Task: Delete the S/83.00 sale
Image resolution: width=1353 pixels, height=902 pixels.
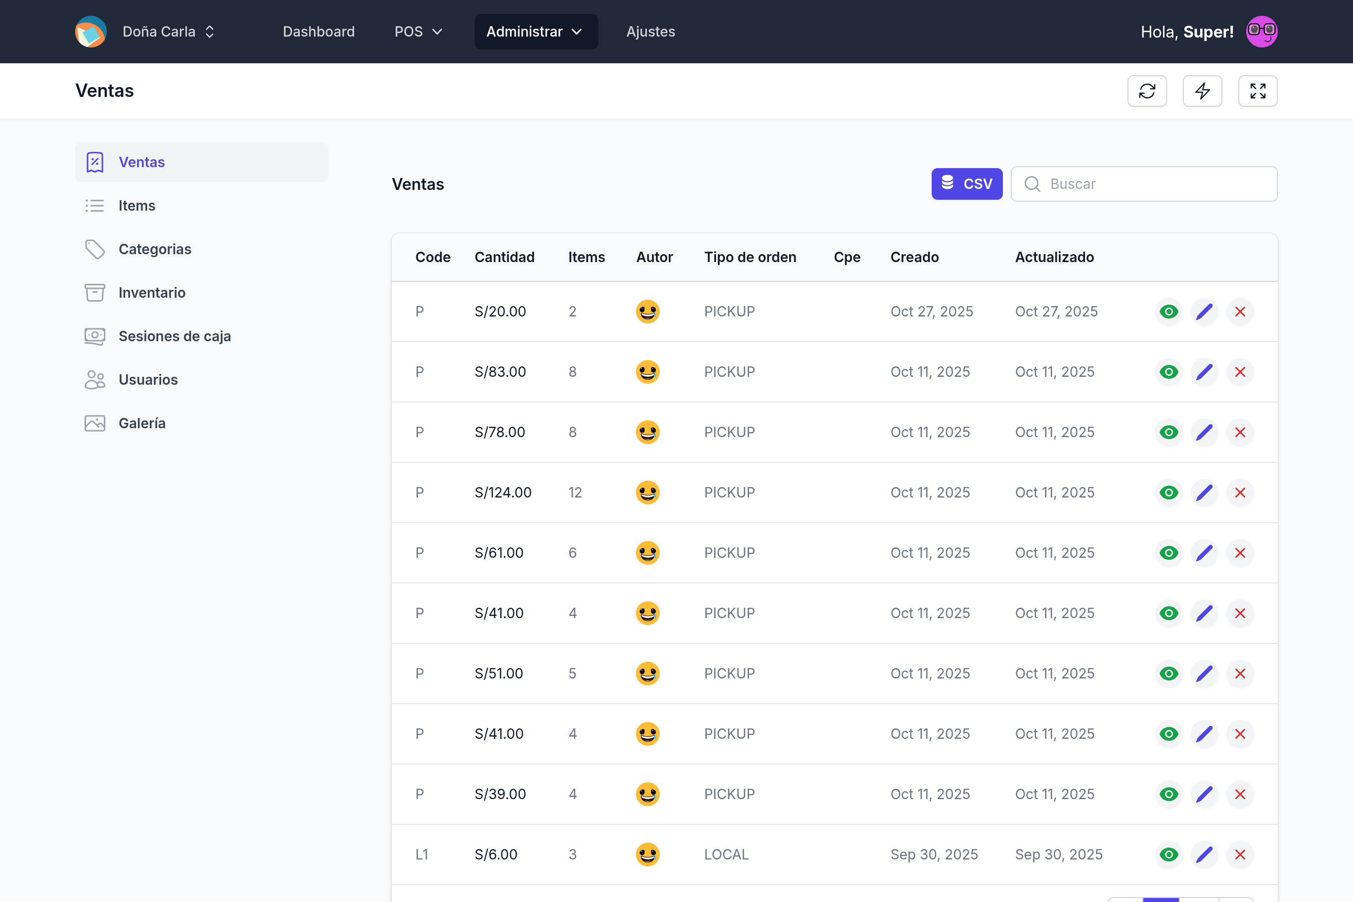Action: pos(1240,372)
